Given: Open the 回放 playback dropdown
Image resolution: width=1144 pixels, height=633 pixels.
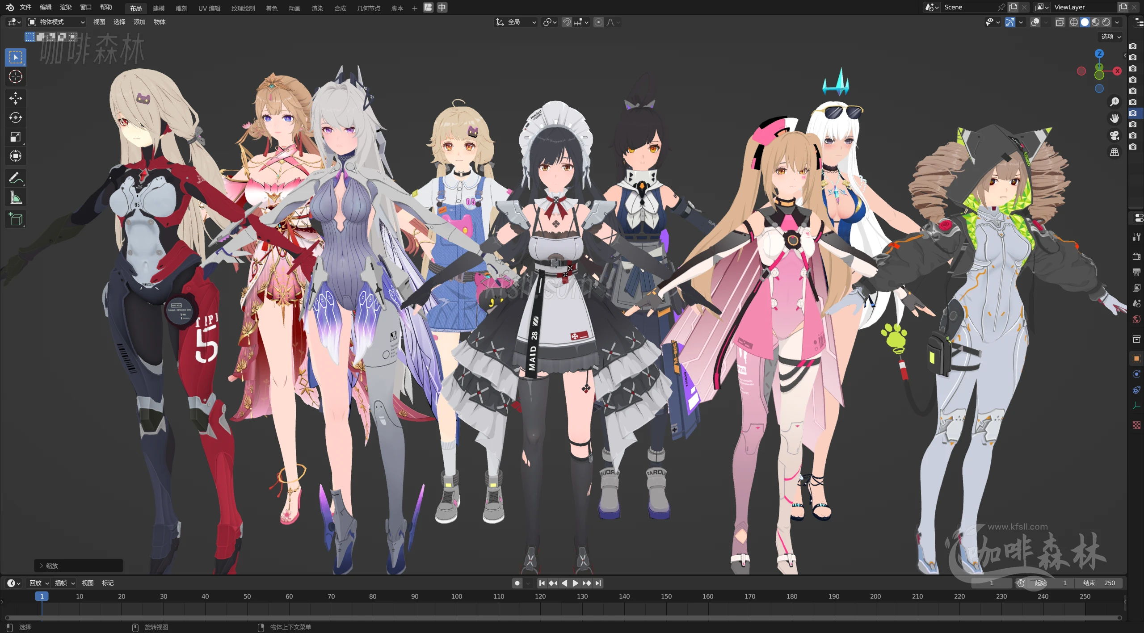Looking at the screenshot, I should pyautogui.click(x=39, y=583).
